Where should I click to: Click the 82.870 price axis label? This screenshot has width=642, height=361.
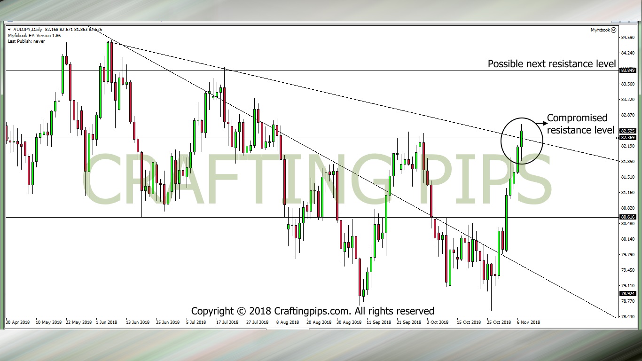628,115
